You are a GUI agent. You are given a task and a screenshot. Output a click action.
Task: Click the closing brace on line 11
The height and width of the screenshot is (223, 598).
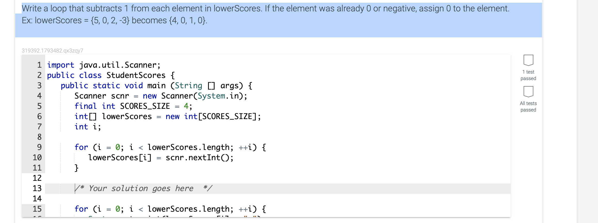[76, 168]
